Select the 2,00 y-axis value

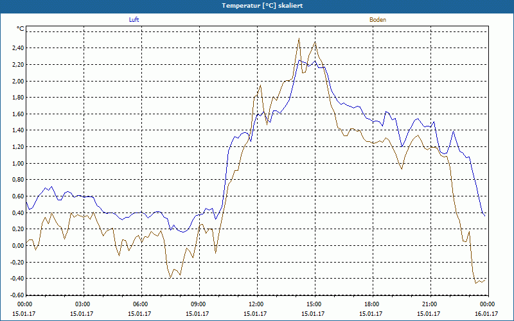click(19, 82)
